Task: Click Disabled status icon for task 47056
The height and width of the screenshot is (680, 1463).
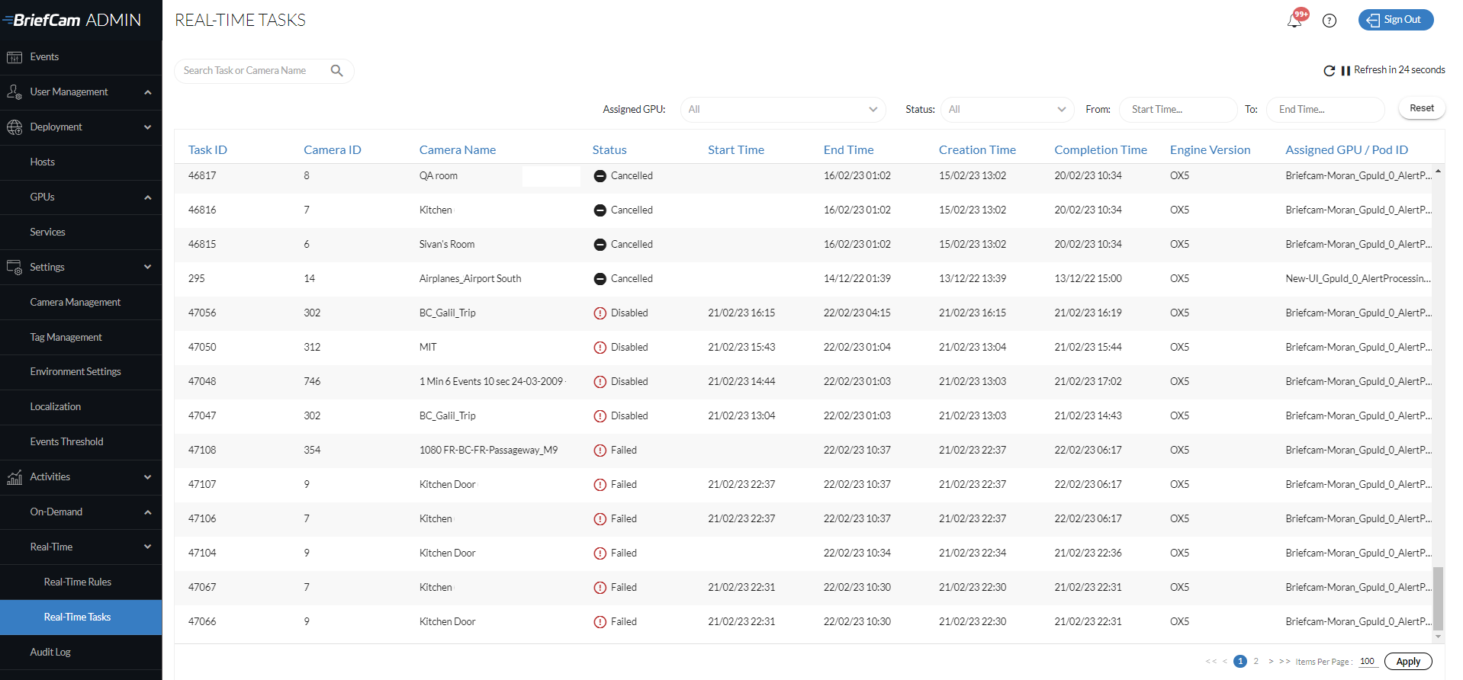Action: click(600, 313)
